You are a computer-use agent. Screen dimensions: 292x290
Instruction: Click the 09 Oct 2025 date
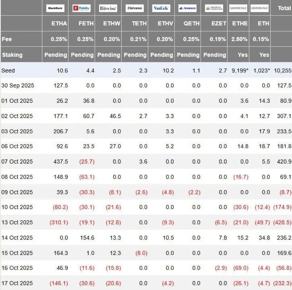pos(17,192)
